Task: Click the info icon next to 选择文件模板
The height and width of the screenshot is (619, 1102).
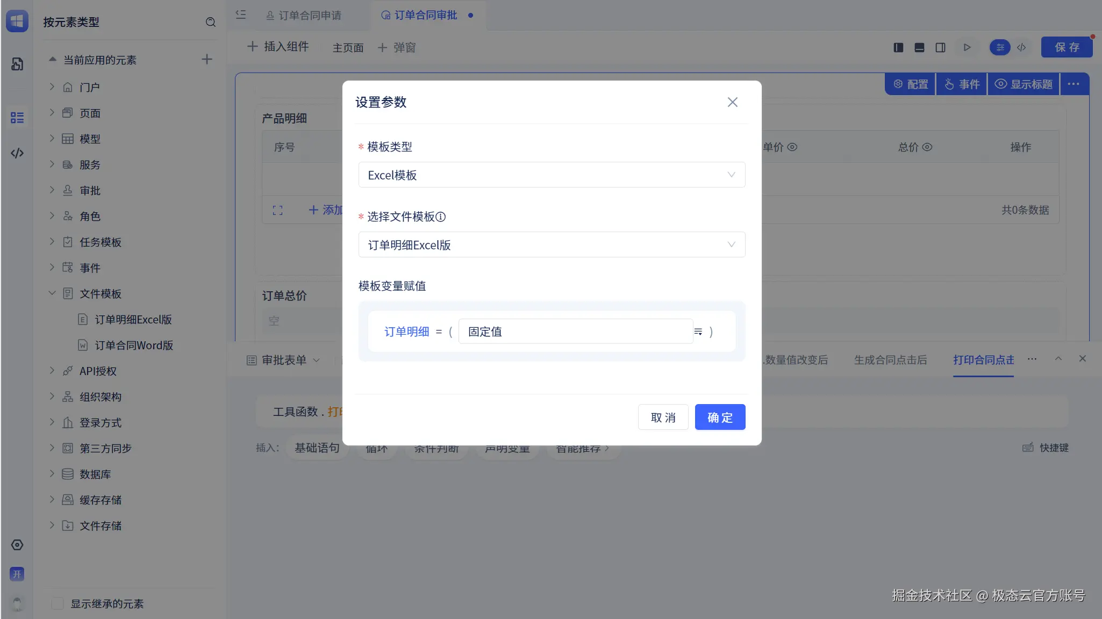Action: (x=441, y=217)
